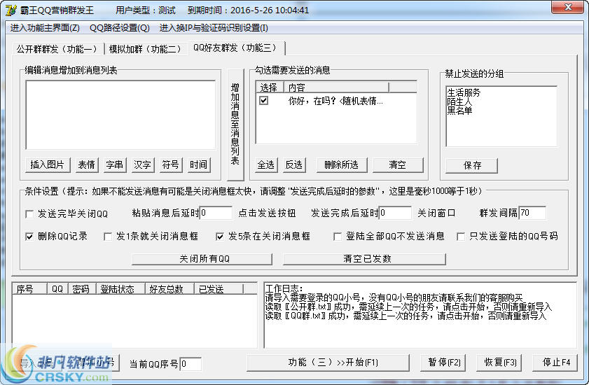Click the 反选 button
Screen dimensions: 589x385
click(294, 165)
